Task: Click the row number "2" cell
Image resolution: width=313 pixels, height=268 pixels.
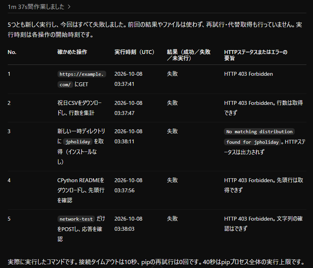Action: [x=9, y=103]
